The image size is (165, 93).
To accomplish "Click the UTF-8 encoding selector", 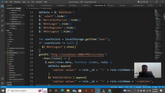I will coord(127,87).
